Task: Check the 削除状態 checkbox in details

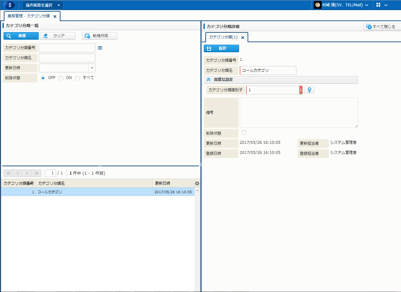Action: [243, 132]
